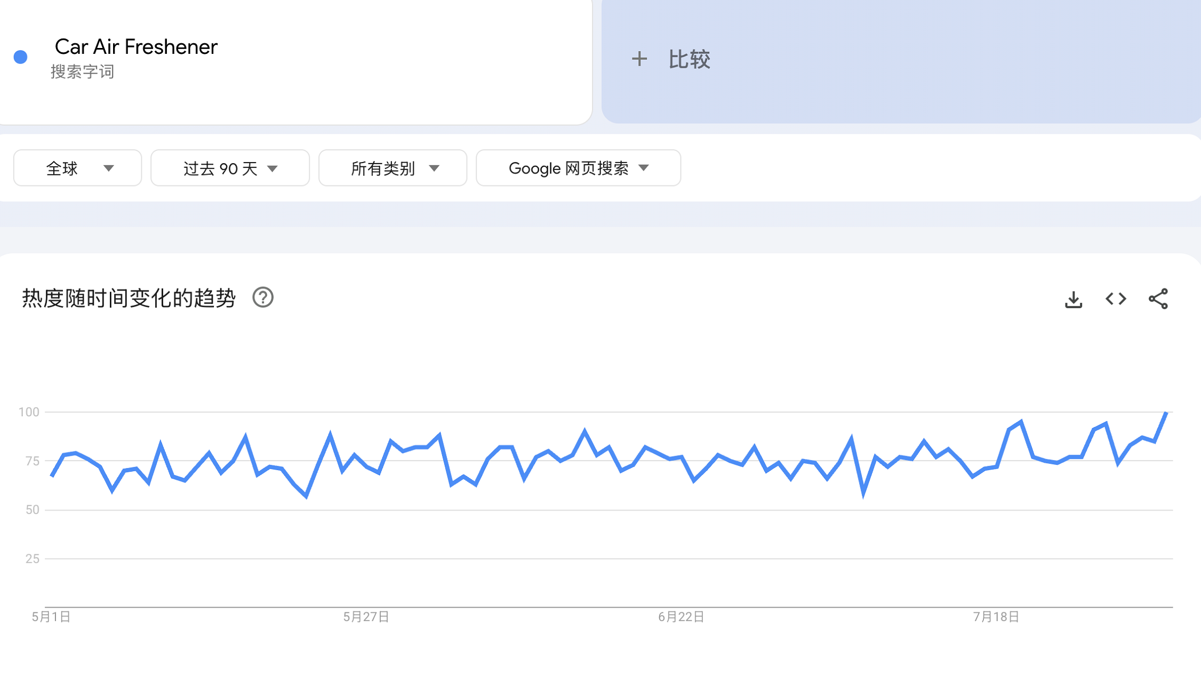
Task: Click the chart peak at the far right end
Action: 1166,413
